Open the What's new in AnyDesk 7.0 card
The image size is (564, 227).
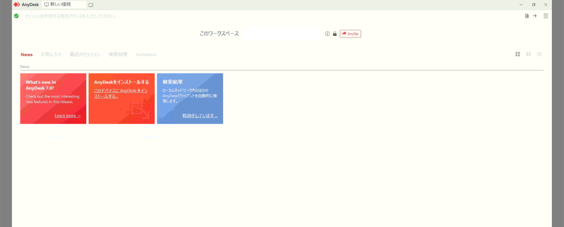[53, 99]
